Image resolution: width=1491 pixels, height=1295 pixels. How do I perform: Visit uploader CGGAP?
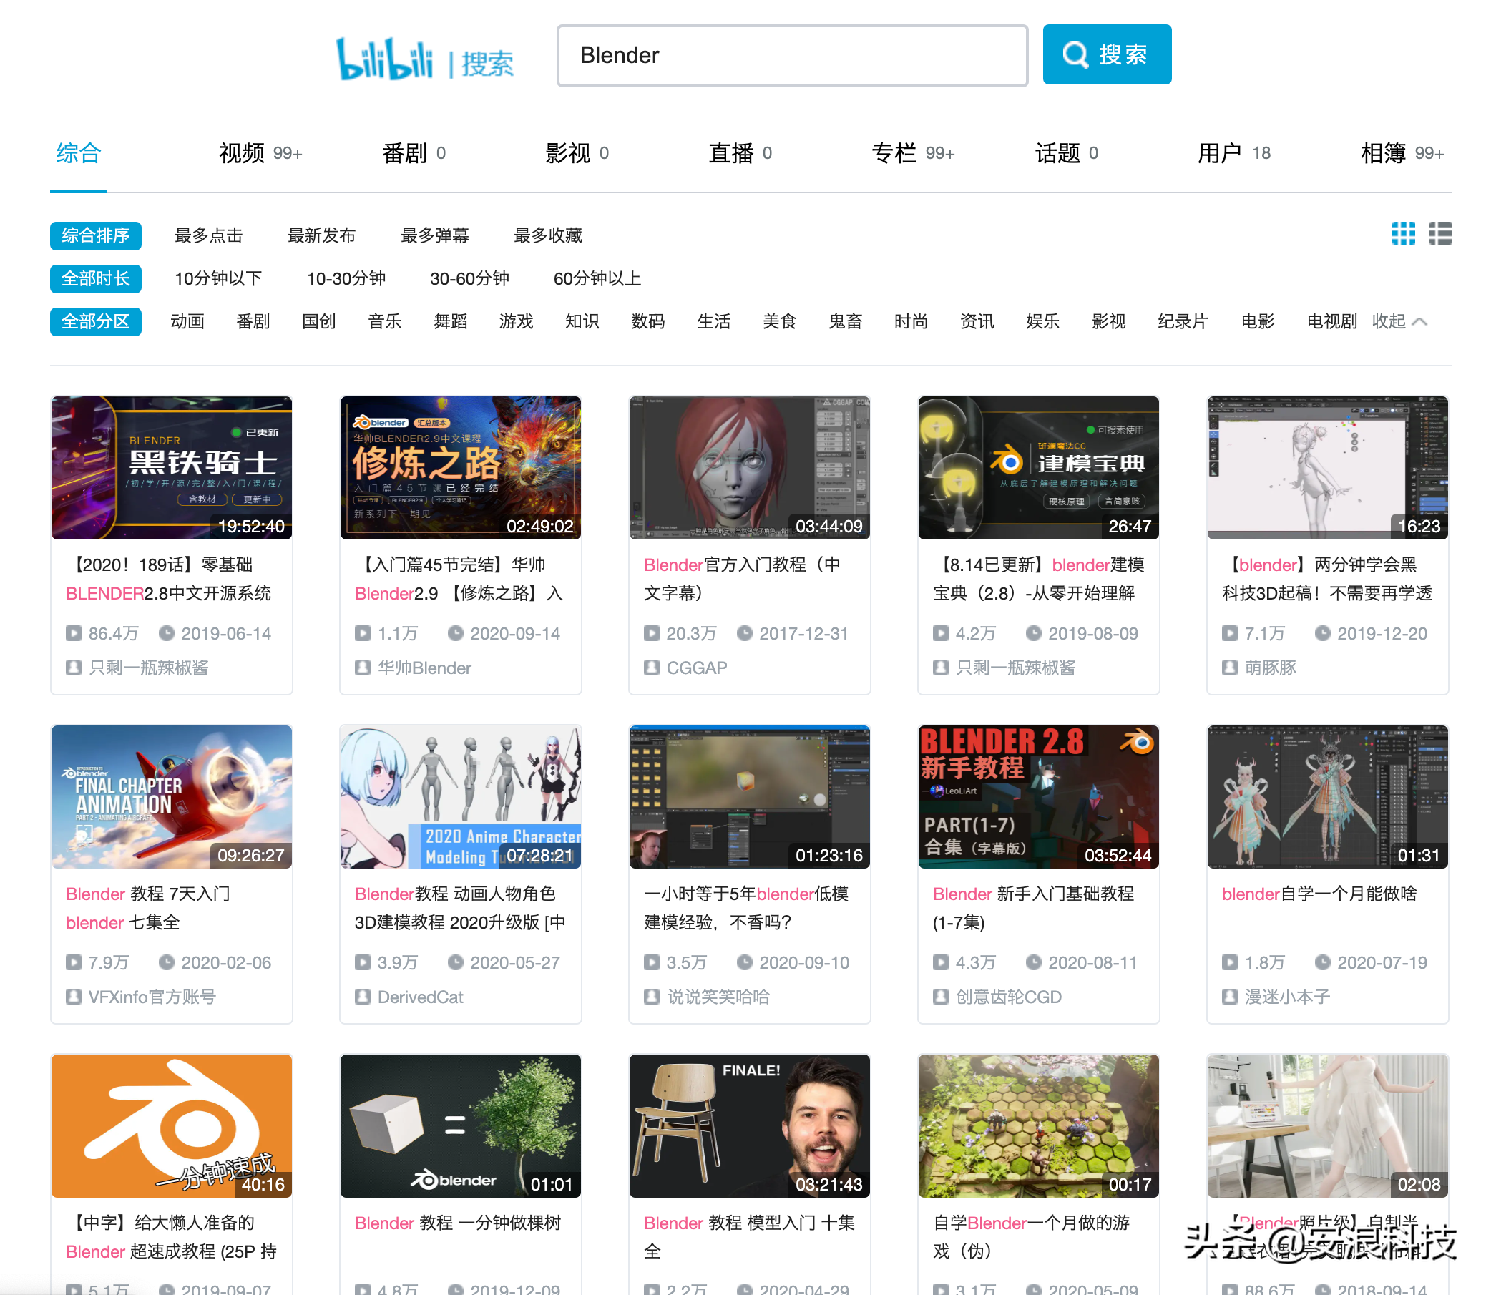[697, 668]
